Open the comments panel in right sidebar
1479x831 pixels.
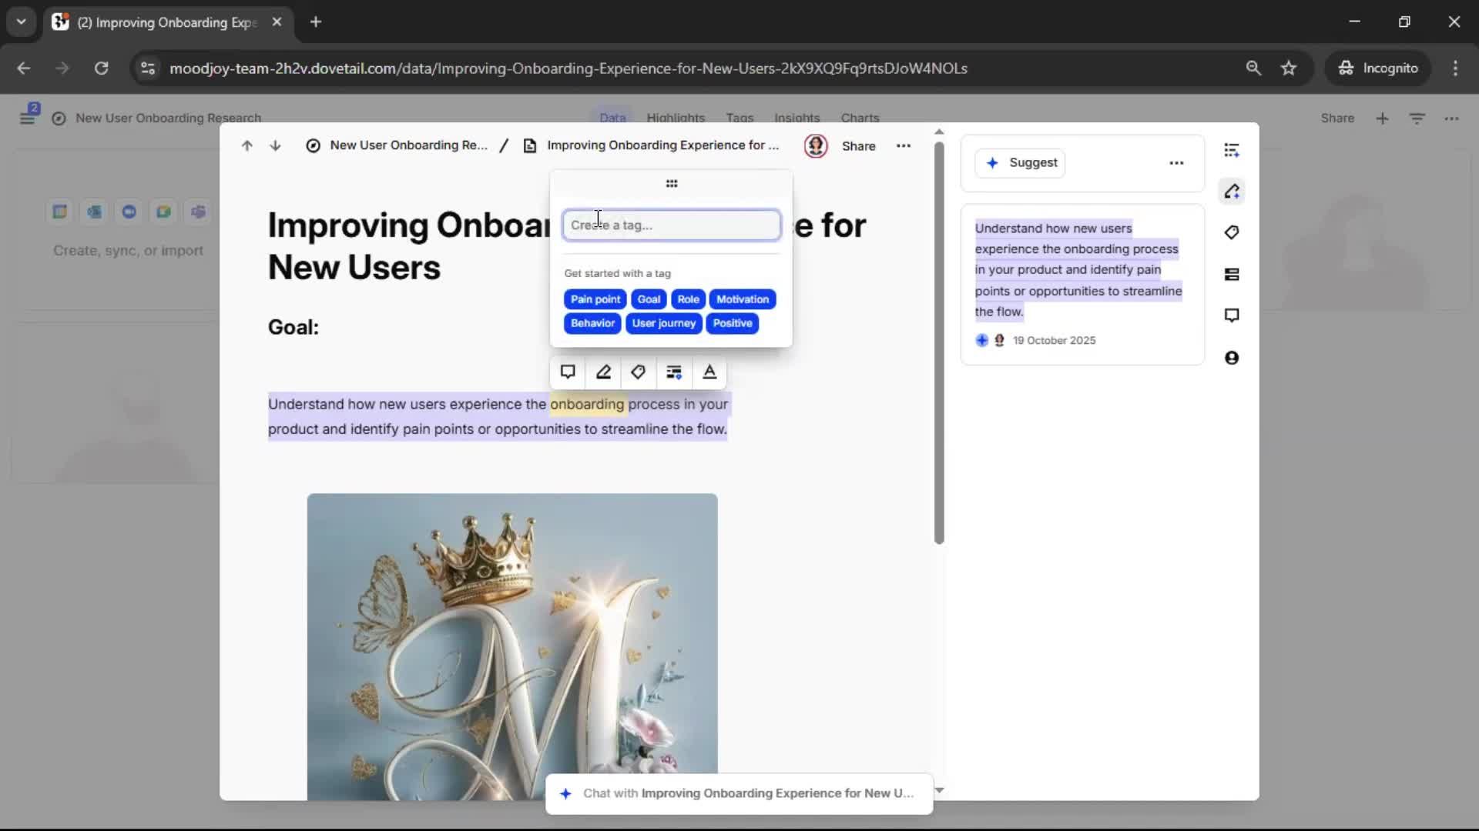click(x=1232, y=315)
